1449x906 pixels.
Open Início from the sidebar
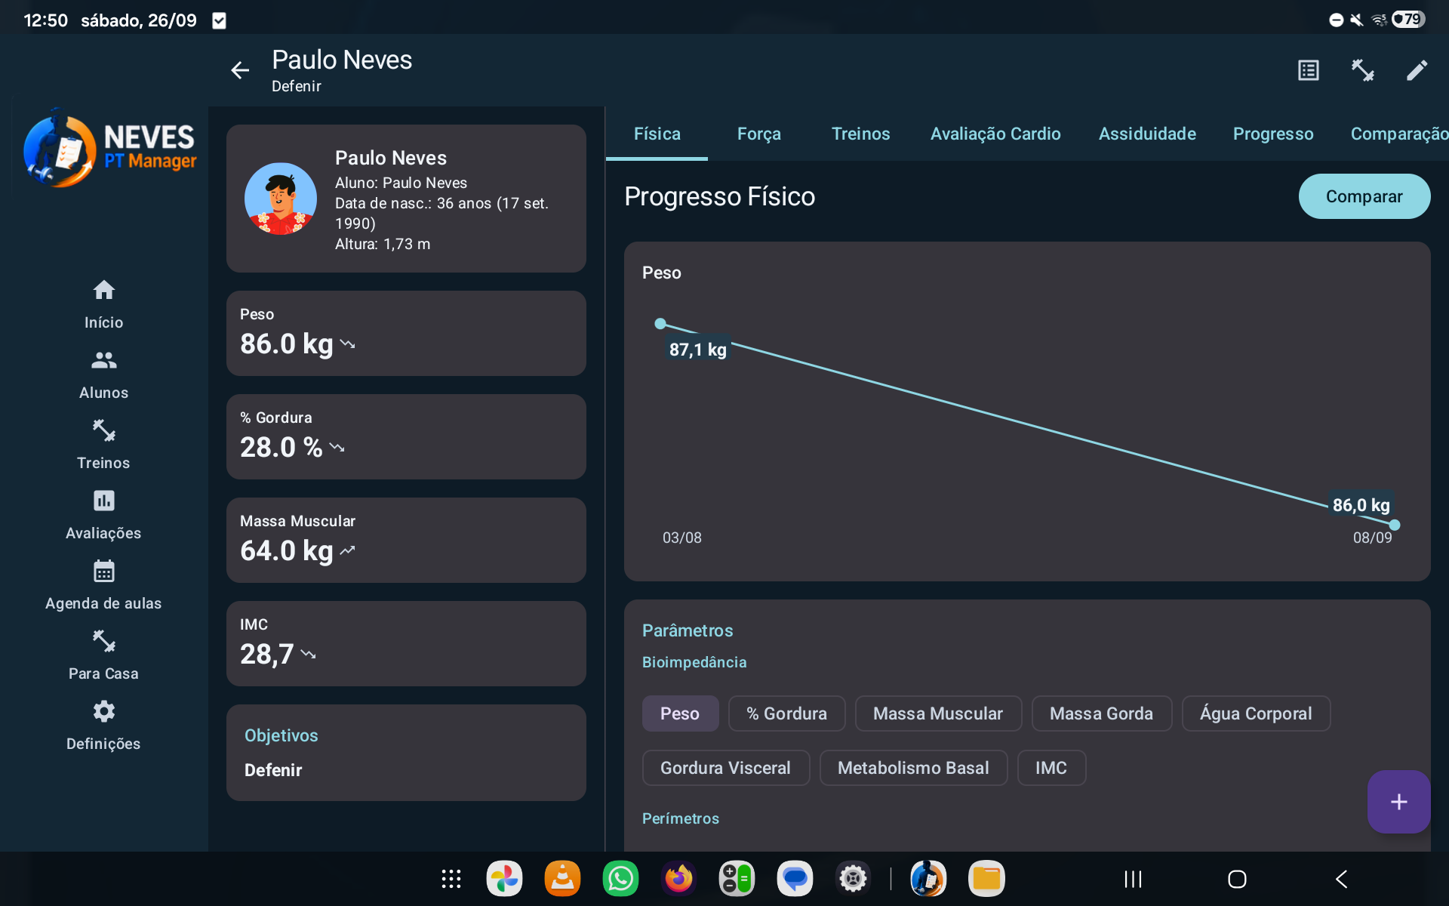pyautogui.click(x=103, y=304)
